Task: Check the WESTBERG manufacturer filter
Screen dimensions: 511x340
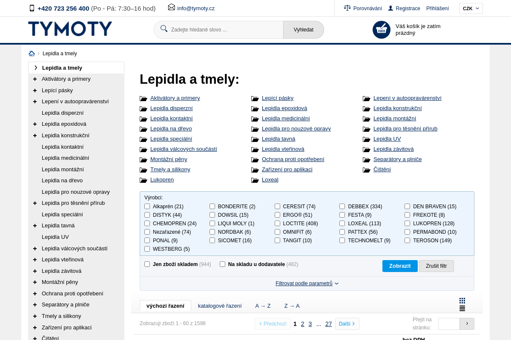Action: 147,249
